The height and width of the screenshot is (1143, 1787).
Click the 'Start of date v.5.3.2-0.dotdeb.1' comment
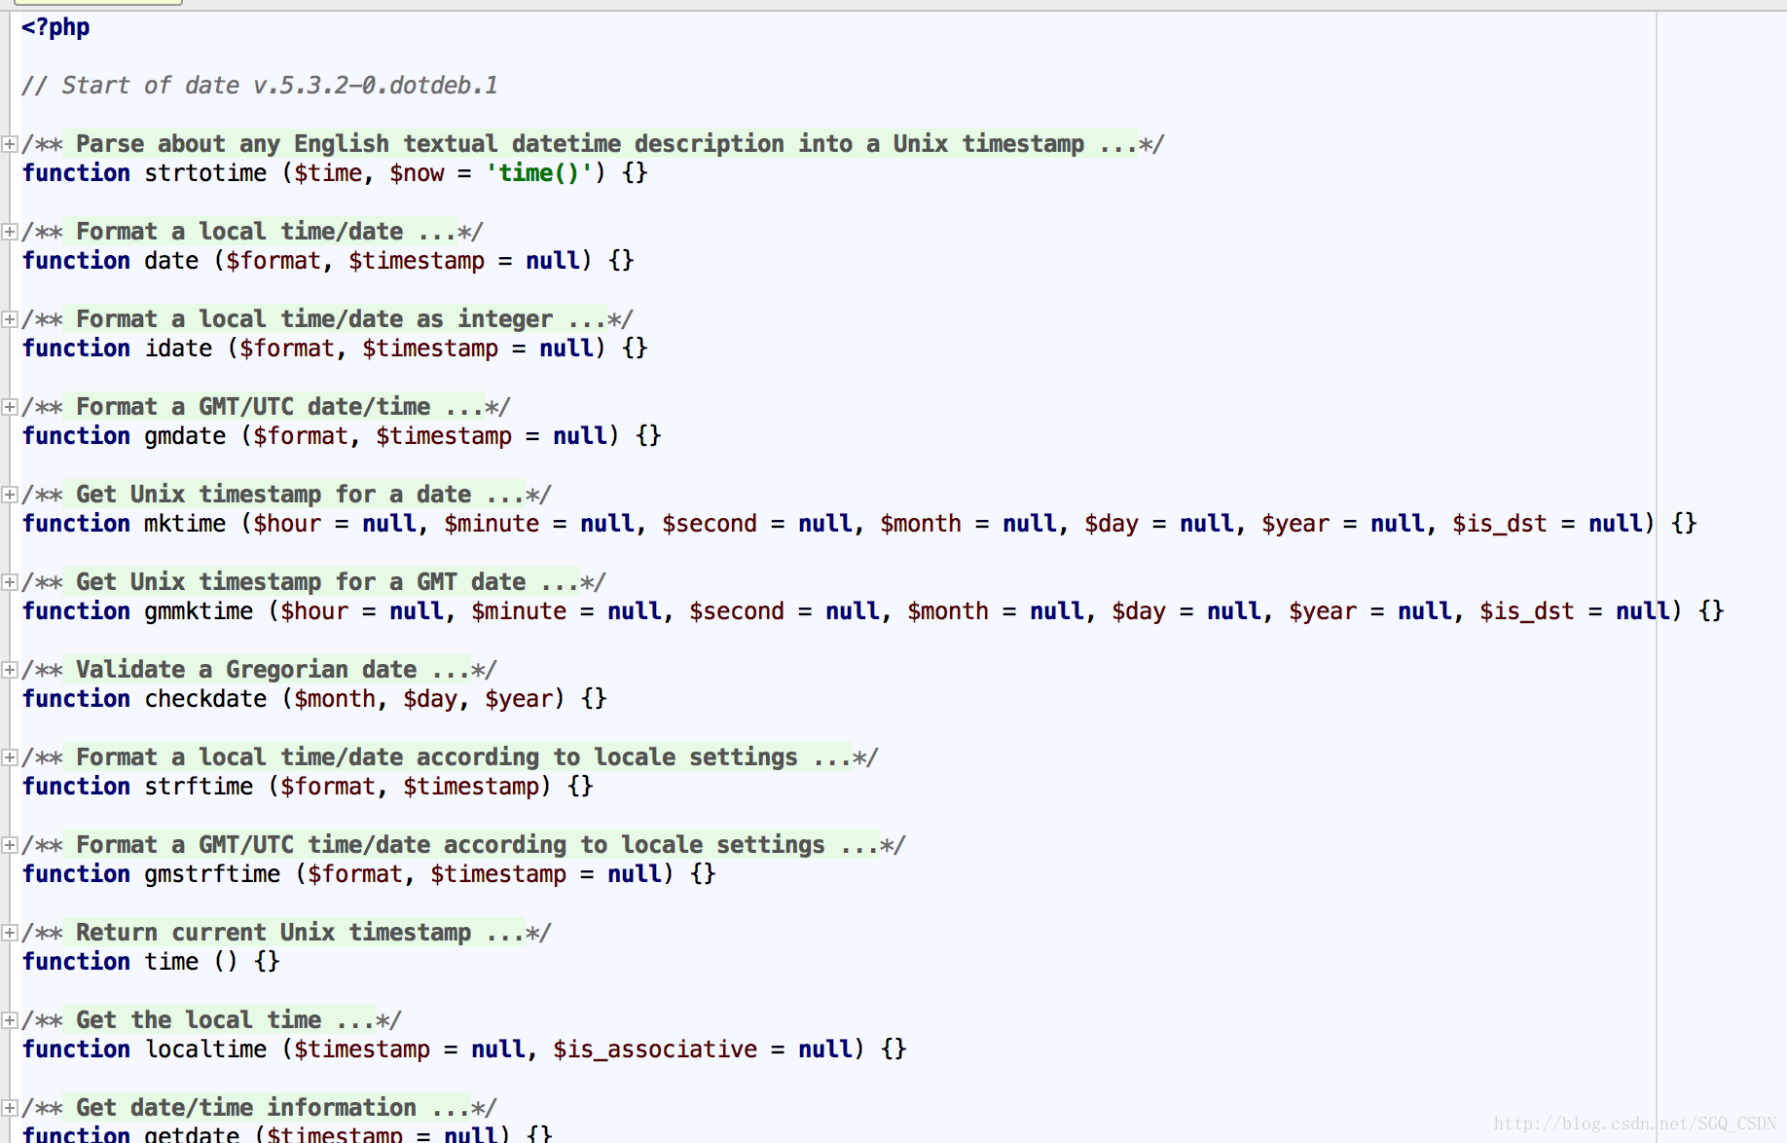[x=260, y=86]
